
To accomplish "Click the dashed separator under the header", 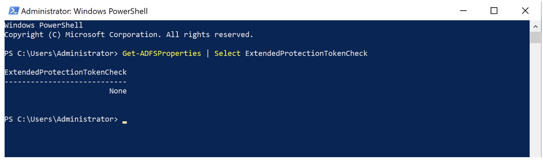I will point(65,82).
